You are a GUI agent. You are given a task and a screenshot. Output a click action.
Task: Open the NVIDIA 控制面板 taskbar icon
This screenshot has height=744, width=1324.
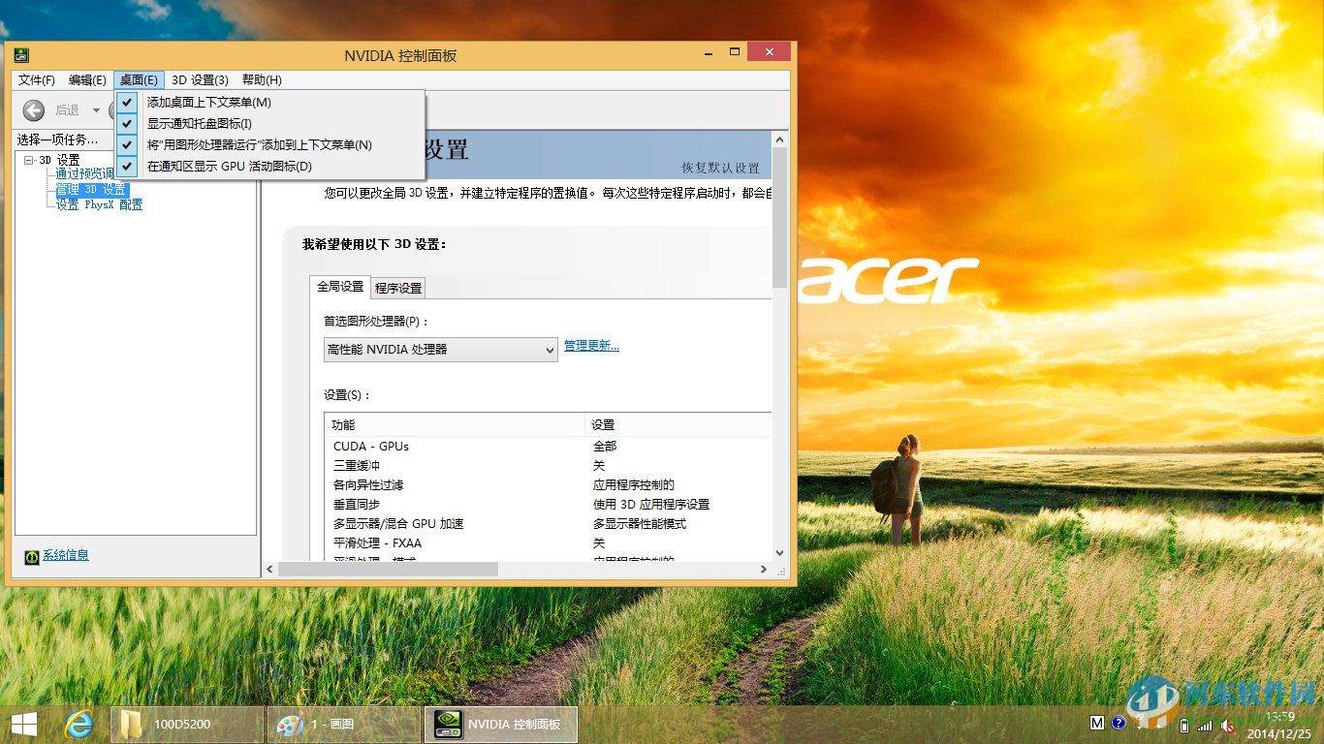499,724
